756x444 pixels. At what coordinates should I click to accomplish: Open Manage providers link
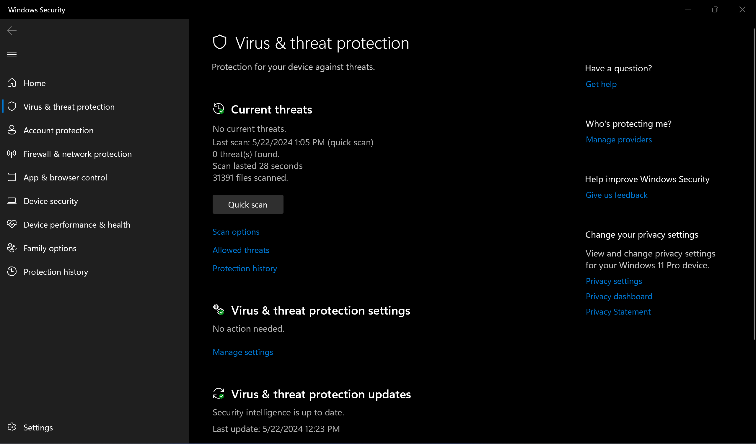pos(619,139)
